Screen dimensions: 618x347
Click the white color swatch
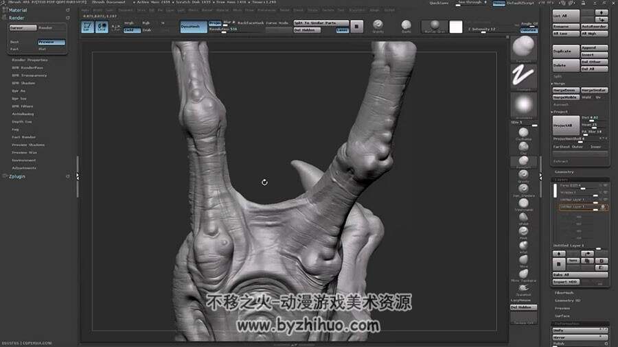[456, 27]
